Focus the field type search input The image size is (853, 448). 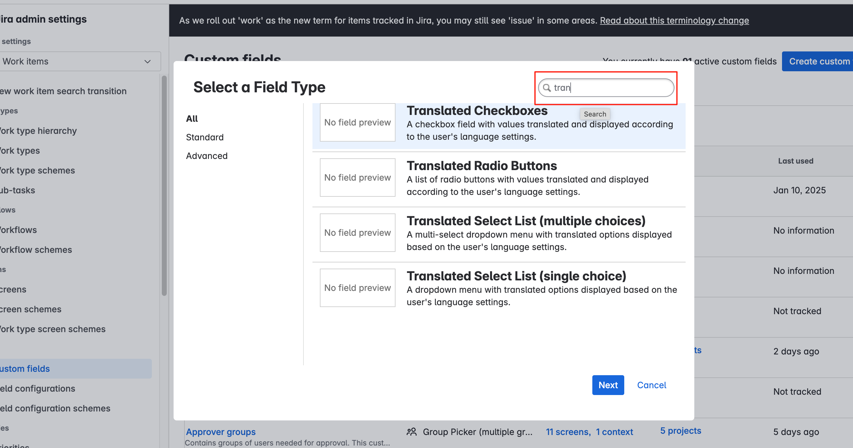click(606, 88)
